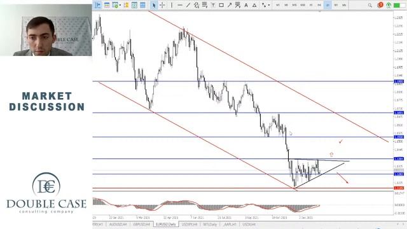Open the red notifications badge icon
The image size is (407, 229).
380,5
